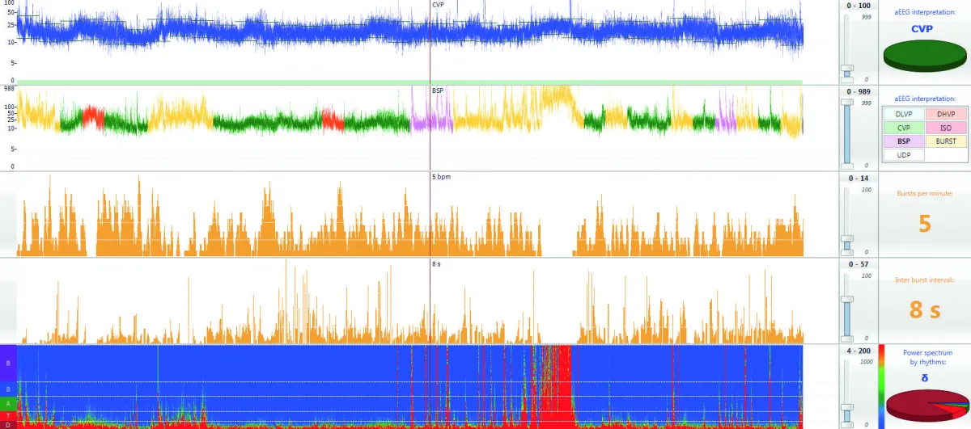Select the DHVP pattern in legend
This screenshot has width=971, height=429.
pos(945,114)
